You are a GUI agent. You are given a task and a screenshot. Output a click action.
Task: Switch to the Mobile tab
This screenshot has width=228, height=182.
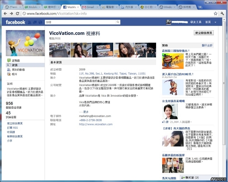pyautogui.click(x=32, y=7)
